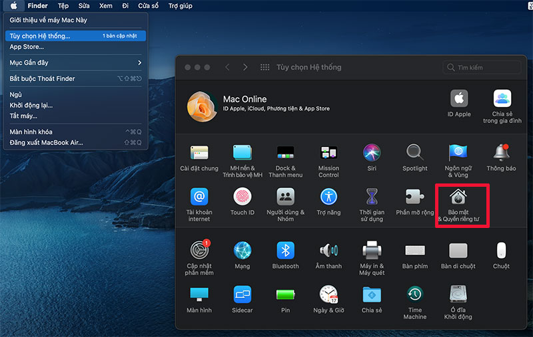Click the Mac Online account name
This screenshot has height=337, width=533.
click(x=245, y=99)
